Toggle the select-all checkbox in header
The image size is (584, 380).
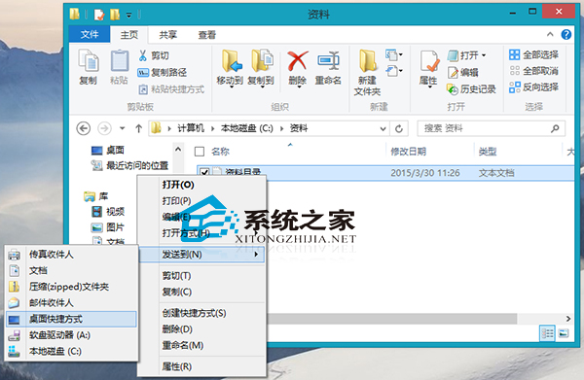[x=200, y=152]
